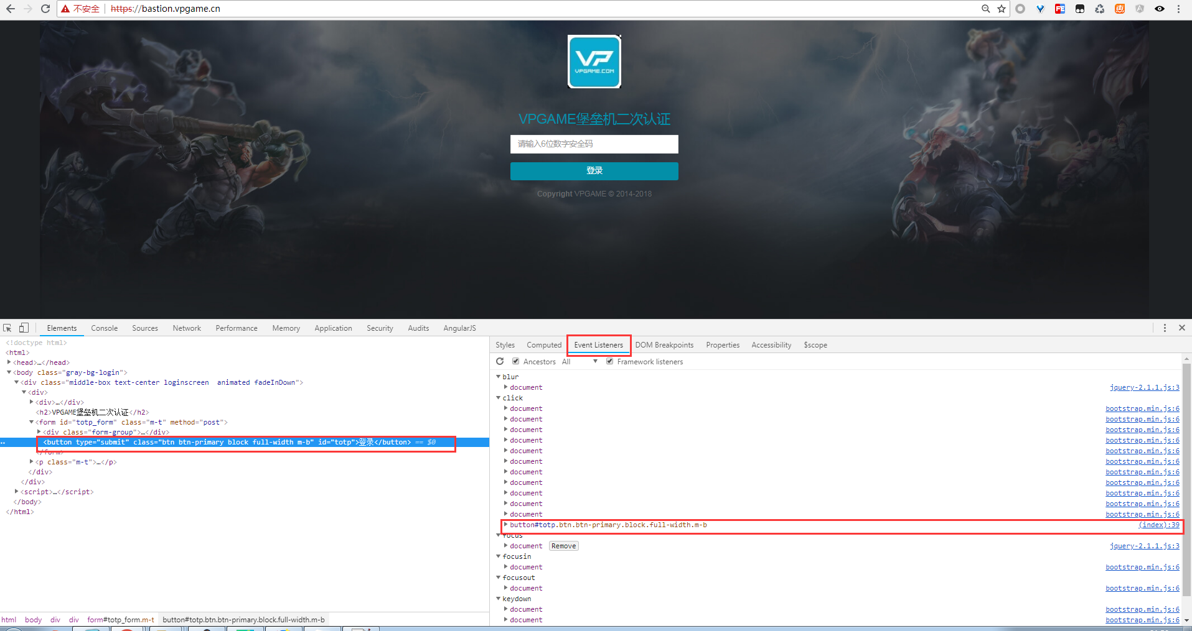Click the 登录 login button
1192x631 pixels.
click(594, 171)
